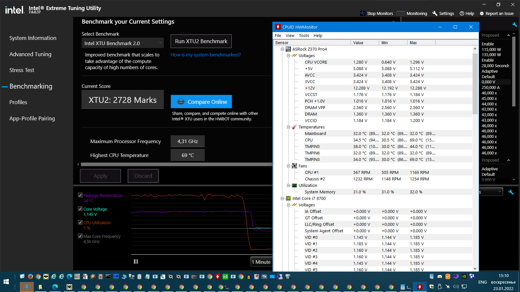Open Discord from the system tray

[x=440, y=276]
